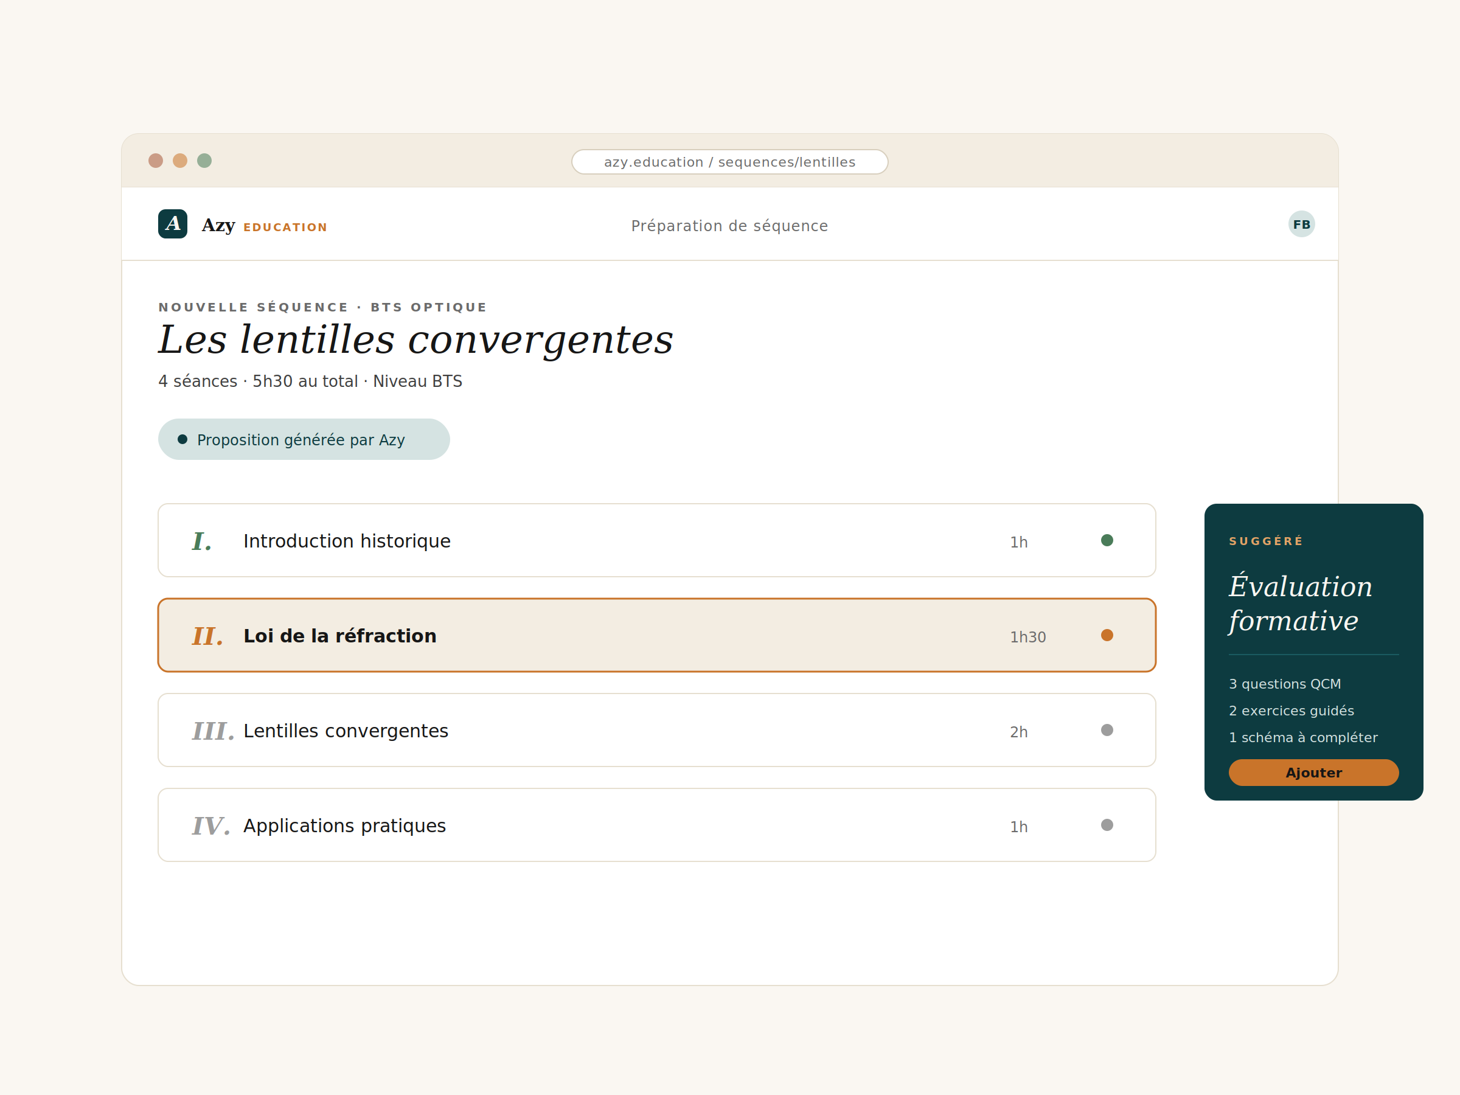Click roman numeral IV. marker
Screen dimensions: 1460x1095
210,826
